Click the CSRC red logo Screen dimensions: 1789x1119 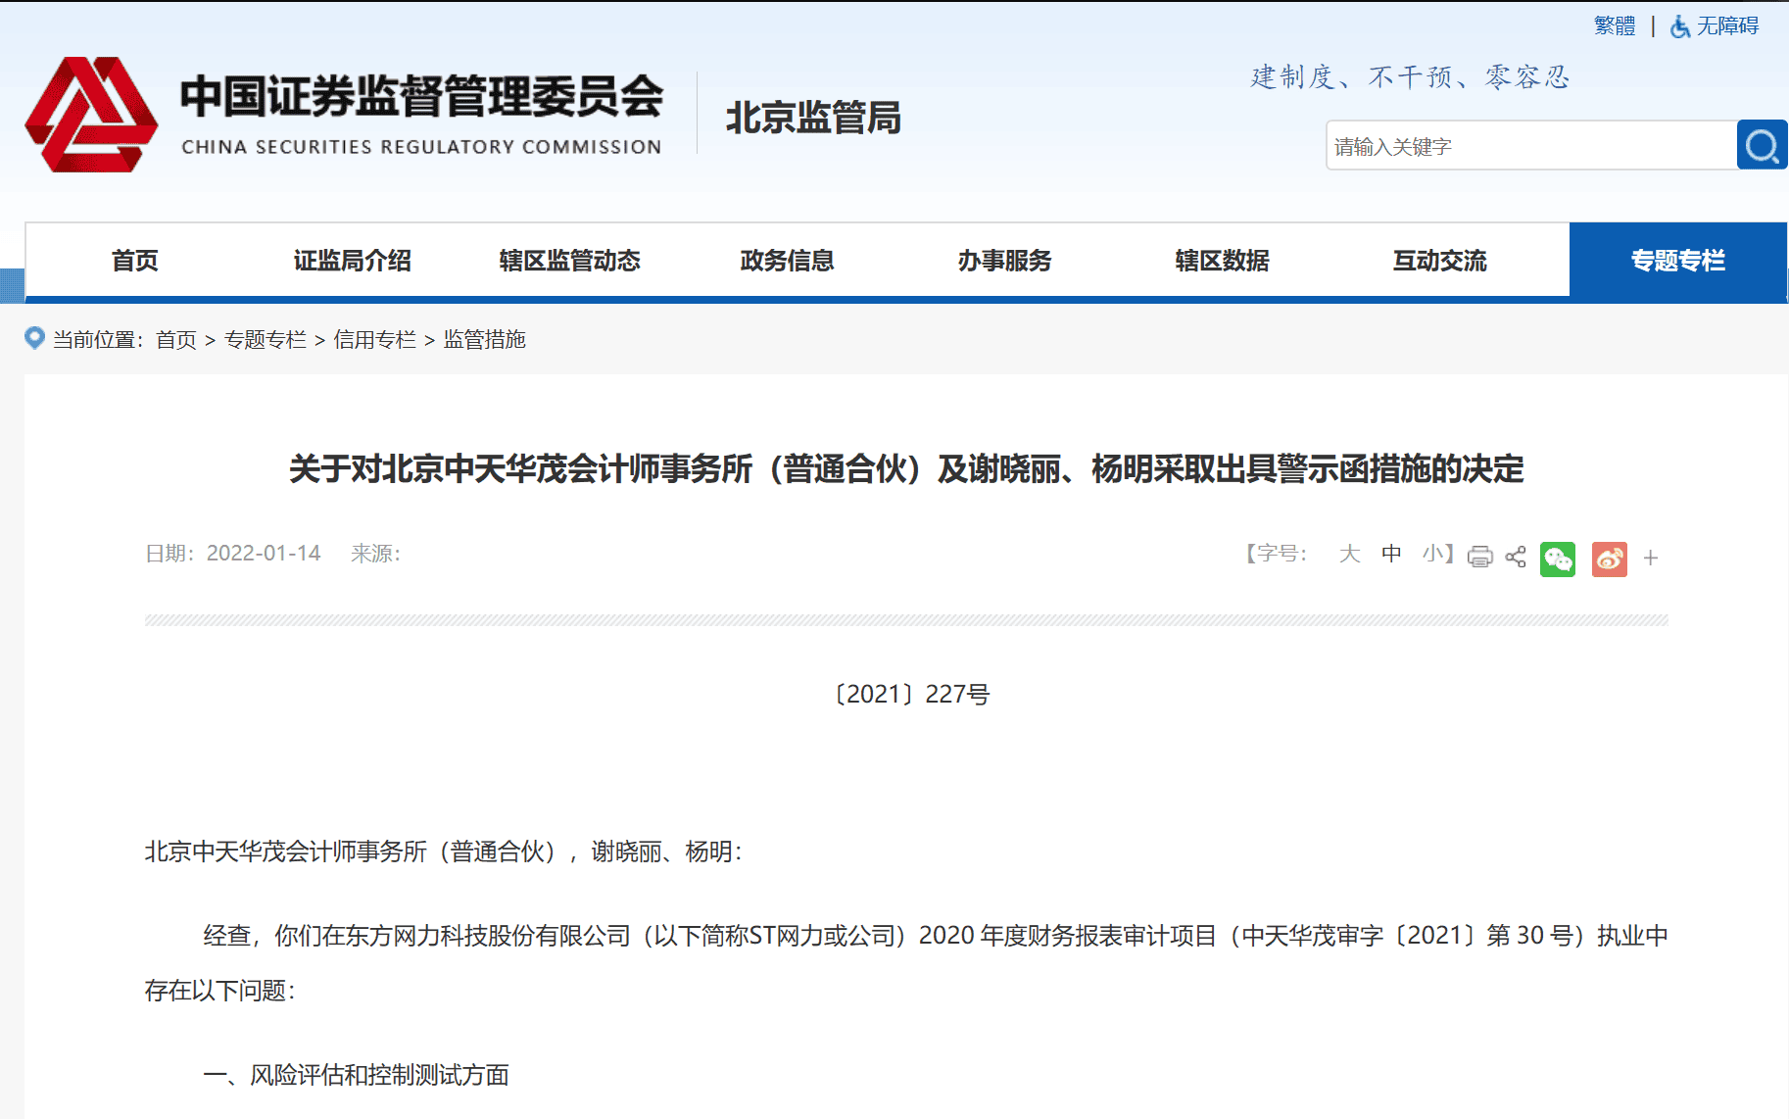pyautogui.click(x=91, y=115)
